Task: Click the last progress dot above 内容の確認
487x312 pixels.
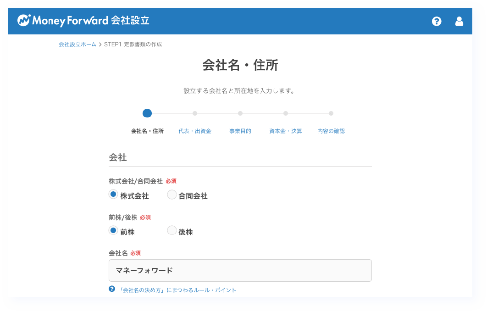Action: (x=331, y=113)
